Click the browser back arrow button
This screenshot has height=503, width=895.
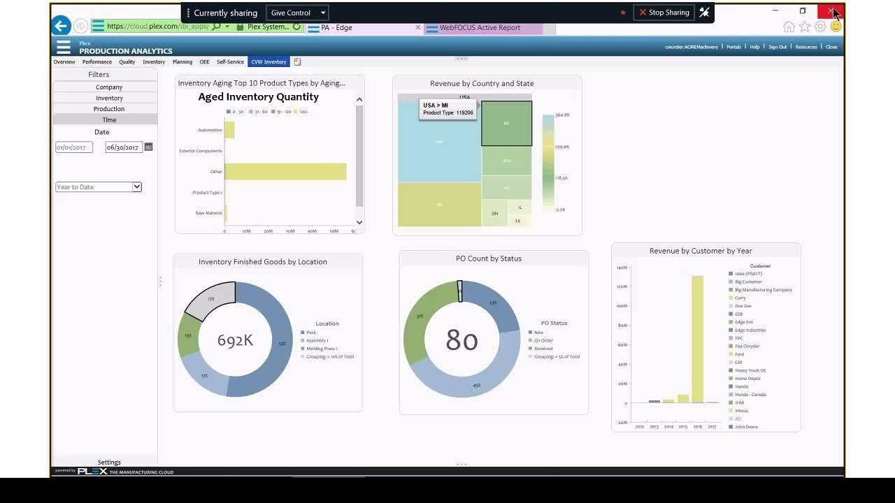tap(61, 26)
